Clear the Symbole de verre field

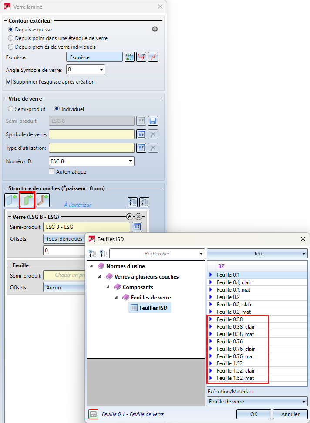click(x=153, y=134)
